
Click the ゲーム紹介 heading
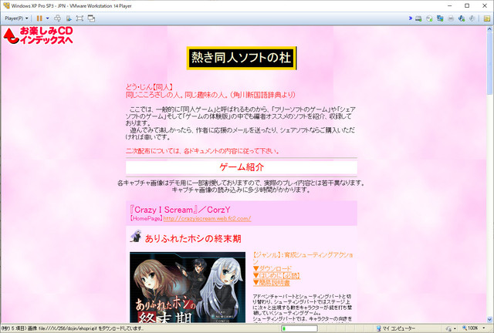(242, 167)
